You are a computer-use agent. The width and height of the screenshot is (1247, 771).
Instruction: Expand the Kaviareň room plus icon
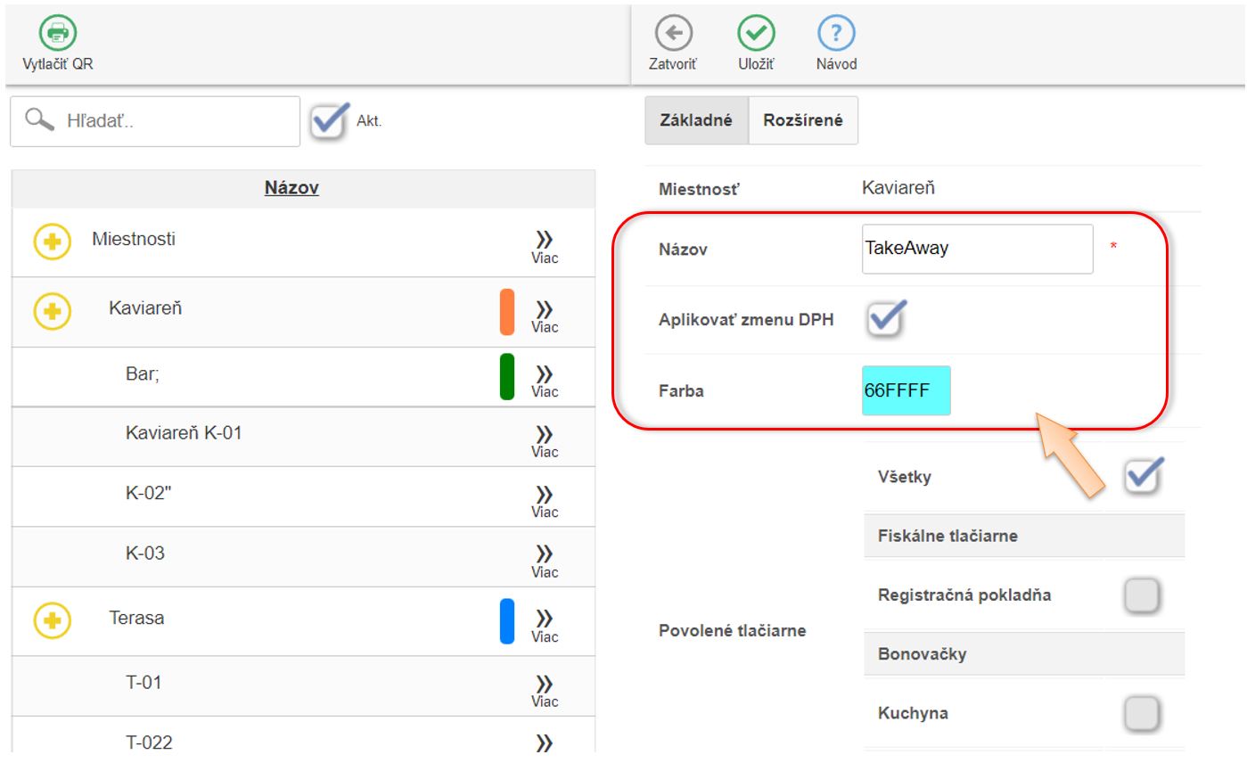[x=52, y=312]
